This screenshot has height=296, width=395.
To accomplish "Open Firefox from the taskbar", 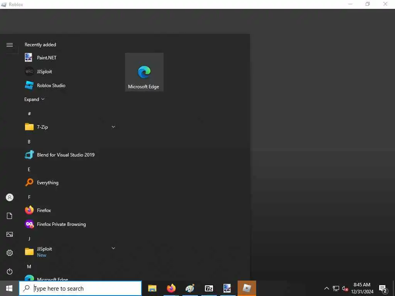I will coord(171,288).
